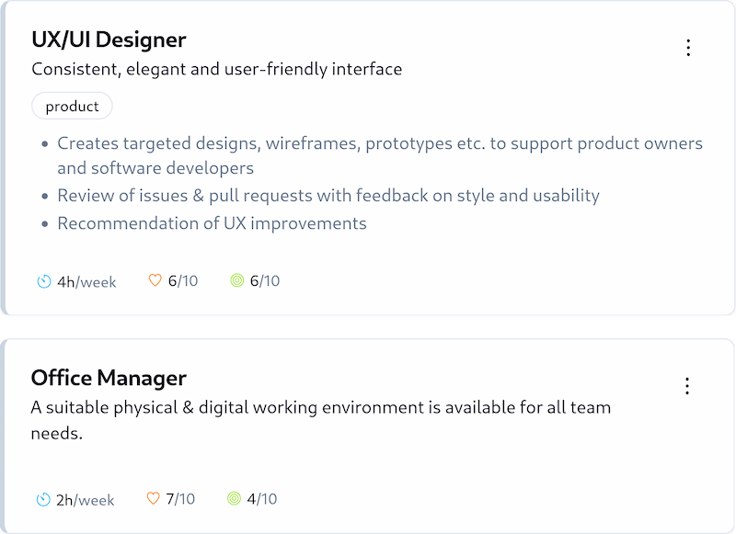
Task: Click the green target icon beside 4/10
Action: pos(234,499)
